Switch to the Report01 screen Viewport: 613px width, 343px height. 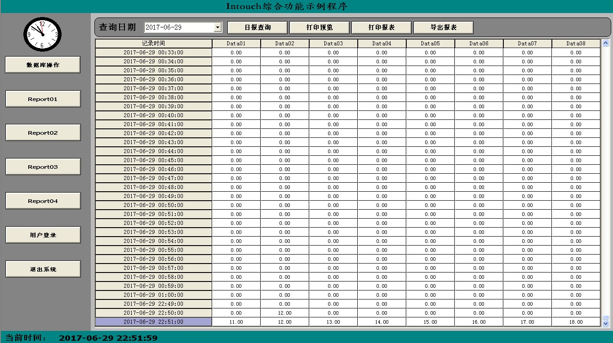click(x=43, y=98)
